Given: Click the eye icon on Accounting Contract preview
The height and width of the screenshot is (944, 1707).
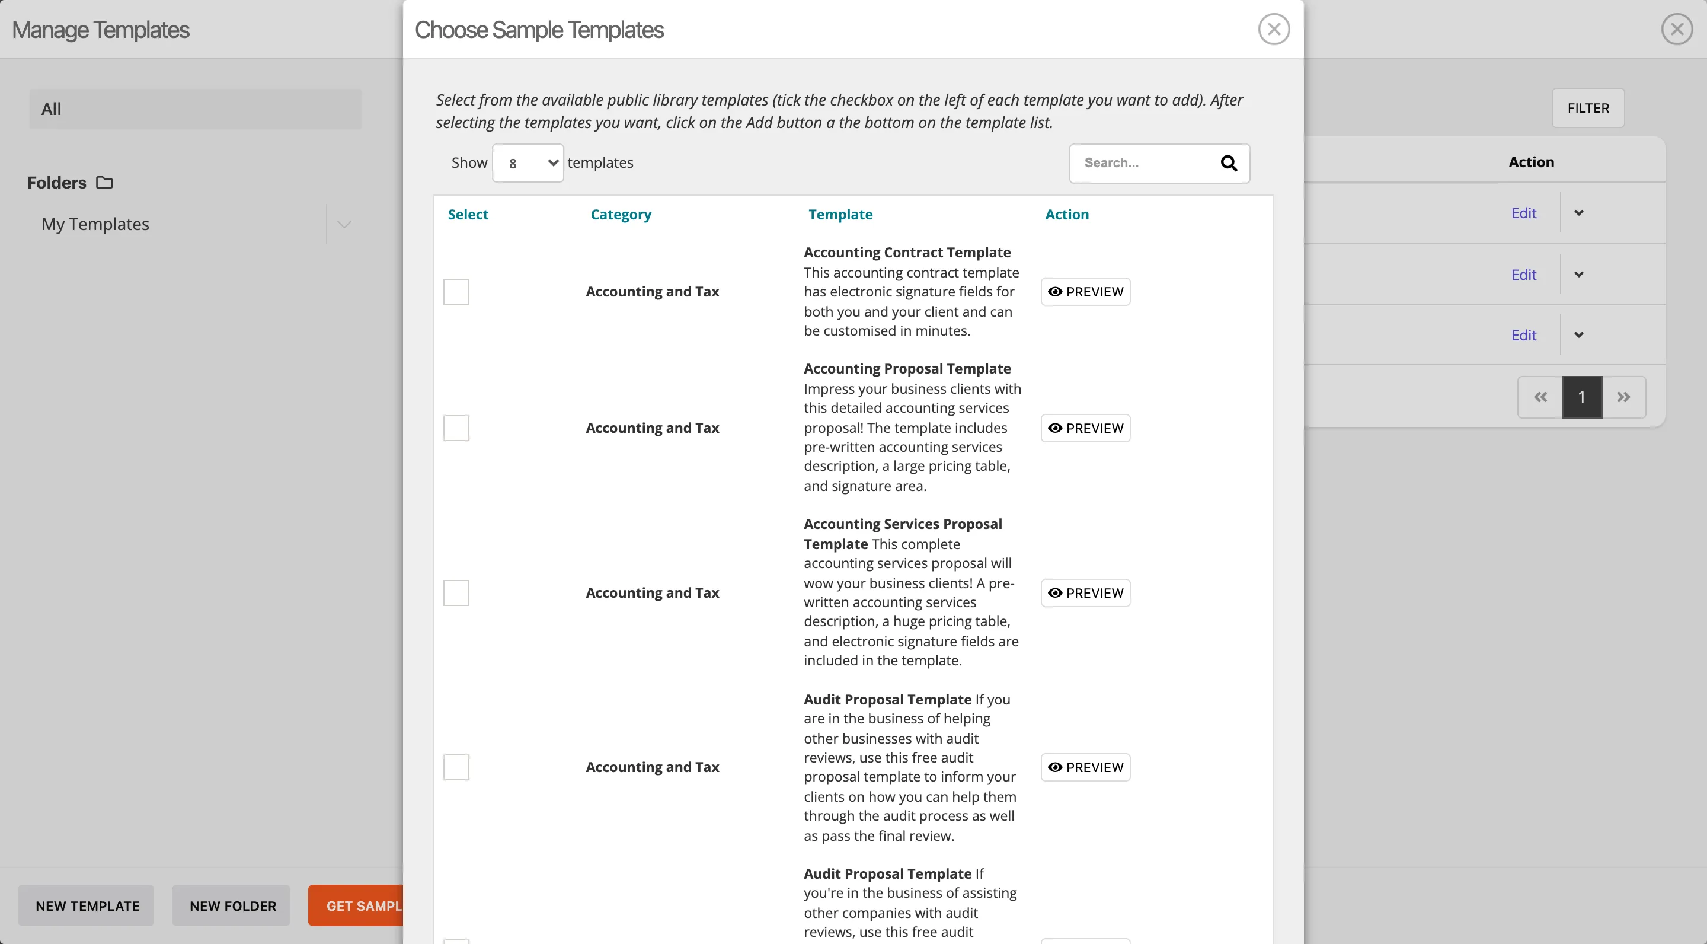Looking at the screenshot, I should click(1056, 291).
